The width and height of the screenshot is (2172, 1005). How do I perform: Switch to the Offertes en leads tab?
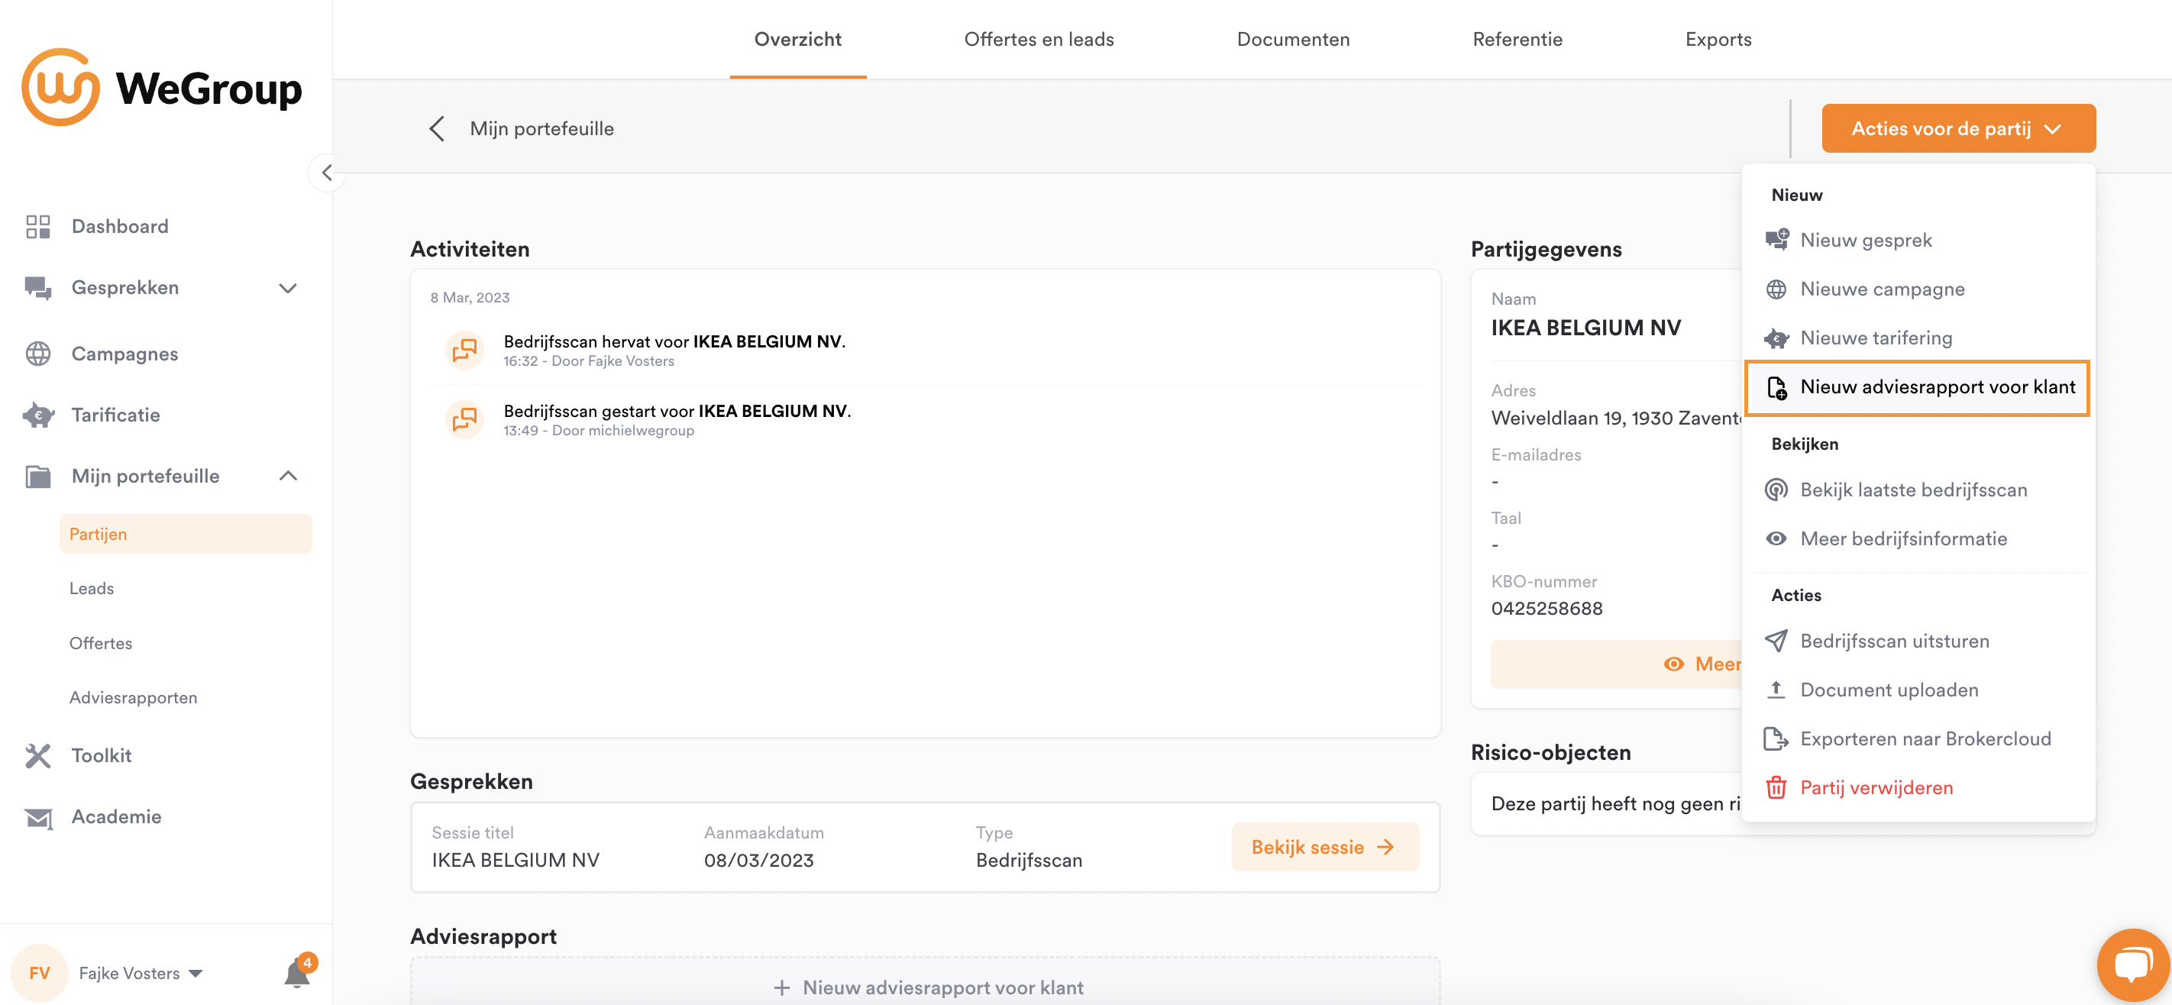pos(1039,39)
